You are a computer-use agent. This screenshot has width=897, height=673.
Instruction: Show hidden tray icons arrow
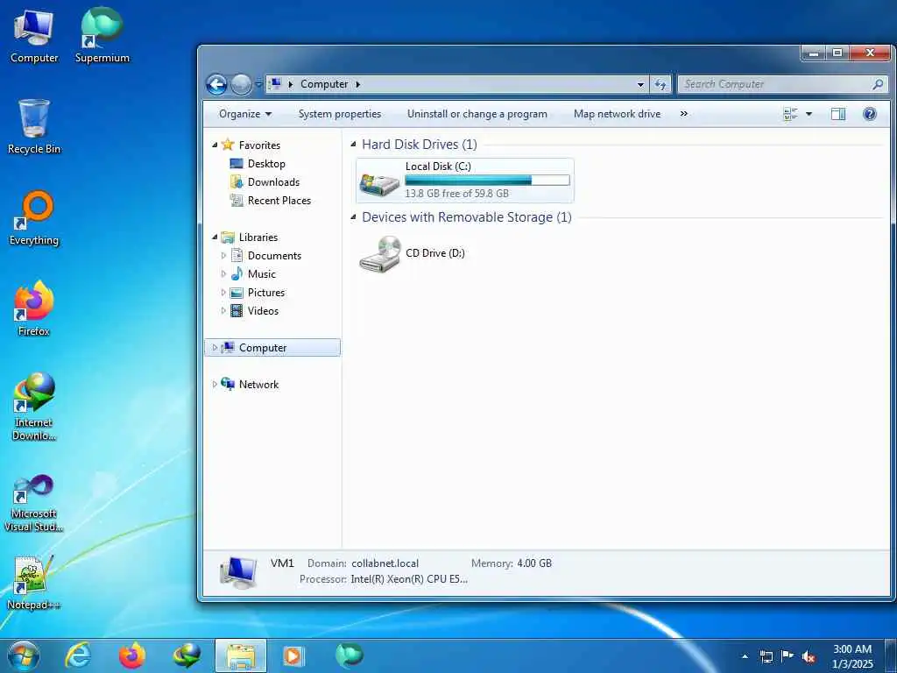745,656
